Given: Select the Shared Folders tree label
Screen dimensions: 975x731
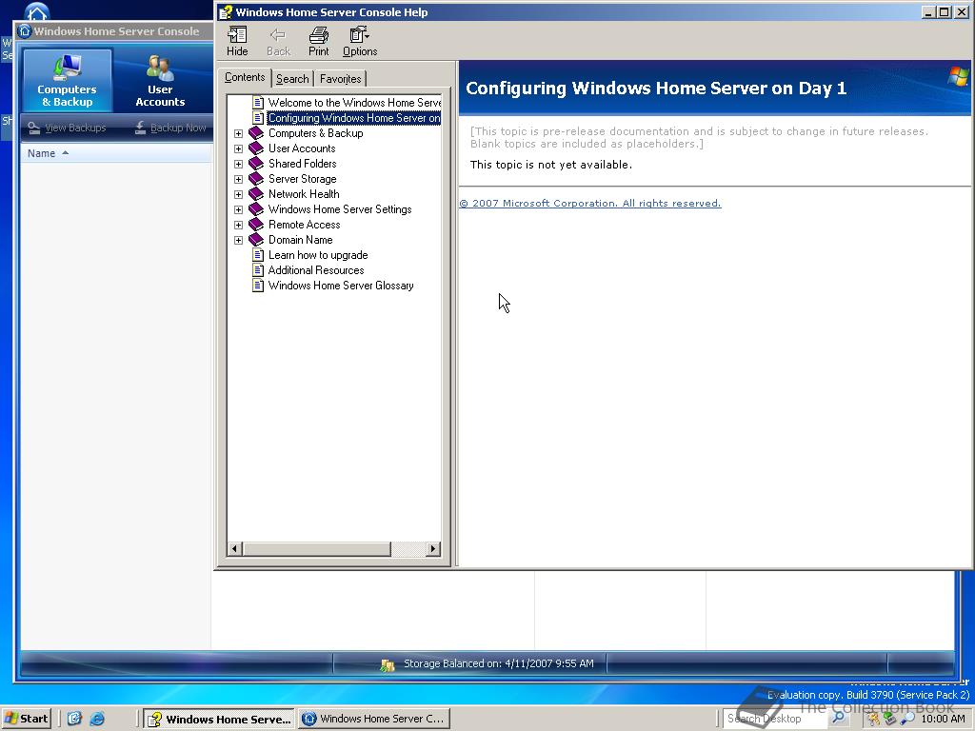Looking at the screenshot, I should pos(302,164).
